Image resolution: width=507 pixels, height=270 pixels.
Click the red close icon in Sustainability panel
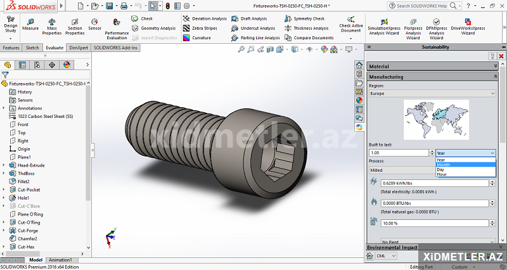point(501,56)
